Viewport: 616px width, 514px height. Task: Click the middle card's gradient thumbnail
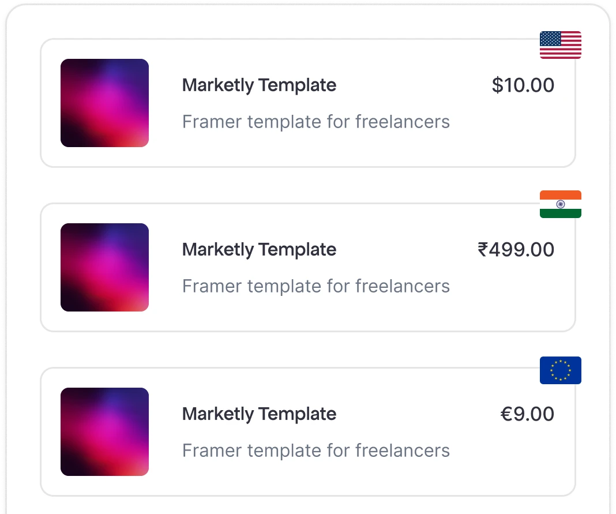coord(104,267)
